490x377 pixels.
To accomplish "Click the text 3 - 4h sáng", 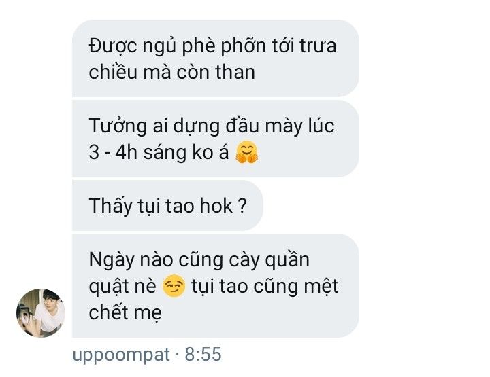I will point(137,153).
